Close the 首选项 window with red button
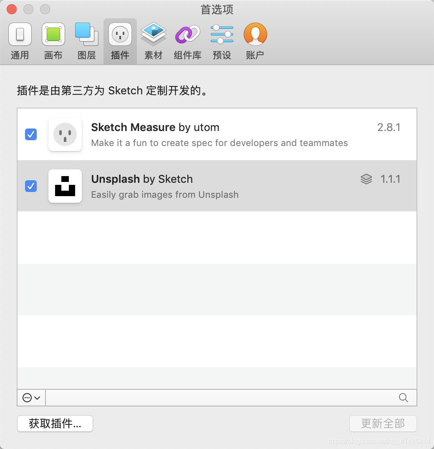This screenshot has width=434, height=449. [12, 9]
